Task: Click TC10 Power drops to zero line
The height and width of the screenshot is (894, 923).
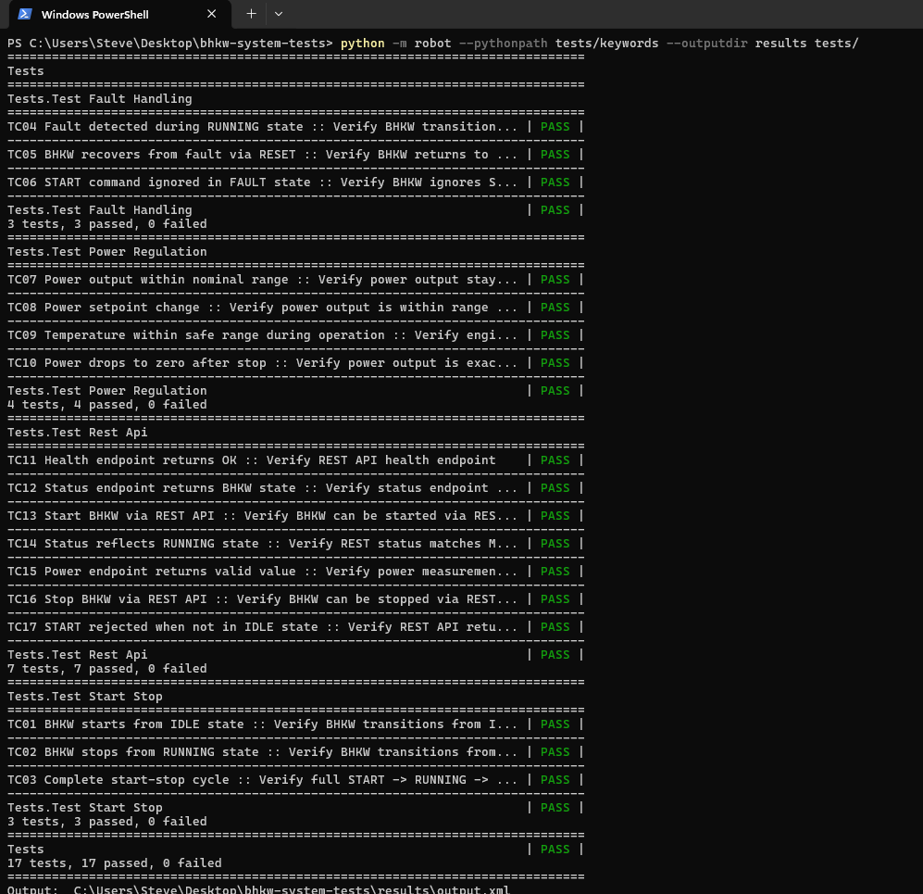Action: point(295,363)
